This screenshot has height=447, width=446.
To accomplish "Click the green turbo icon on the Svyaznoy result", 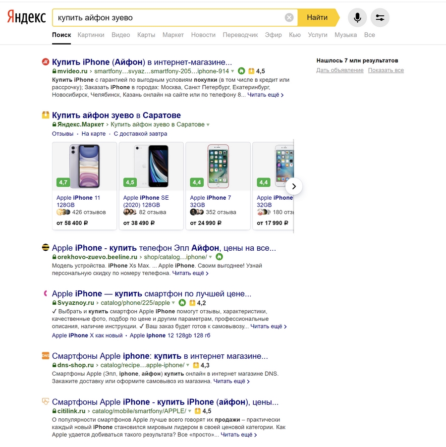I will click(182, 302).
